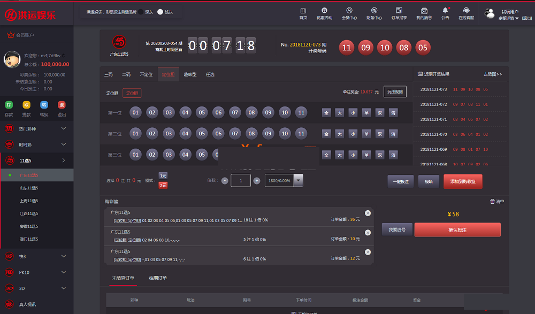Toggle the 1元 betting mode option
This screenshot has height=314, width=535.
point(163,175)
